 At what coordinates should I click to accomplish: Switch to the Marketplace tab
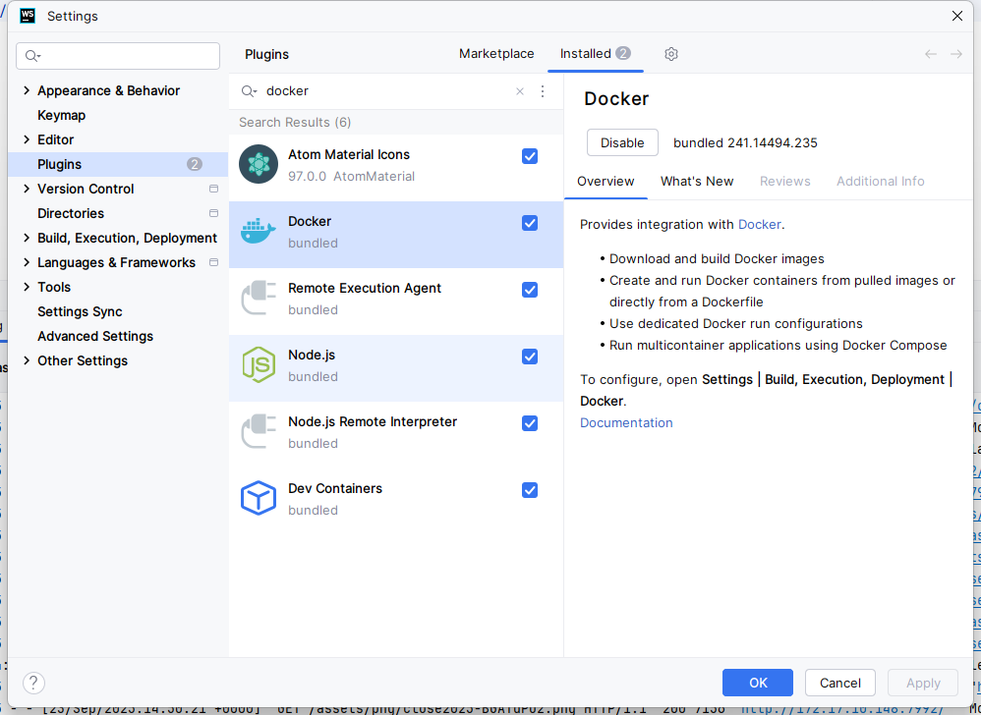496,54
